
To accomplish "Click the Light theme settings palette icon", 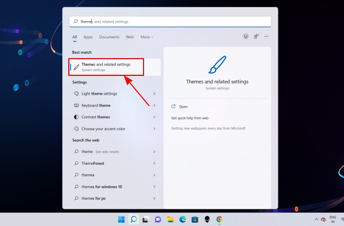I will [x=76, y=94].
